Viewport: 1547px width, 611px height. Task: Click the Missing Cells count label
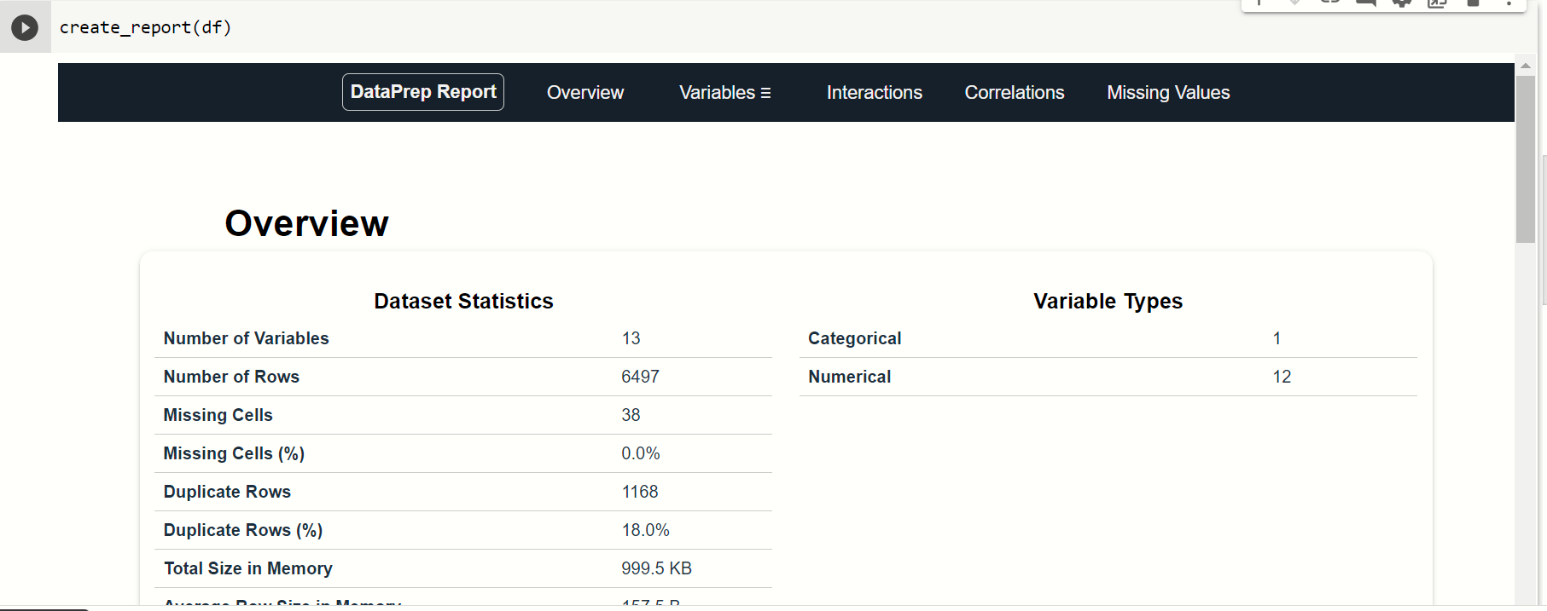click(x=218, y=415)
